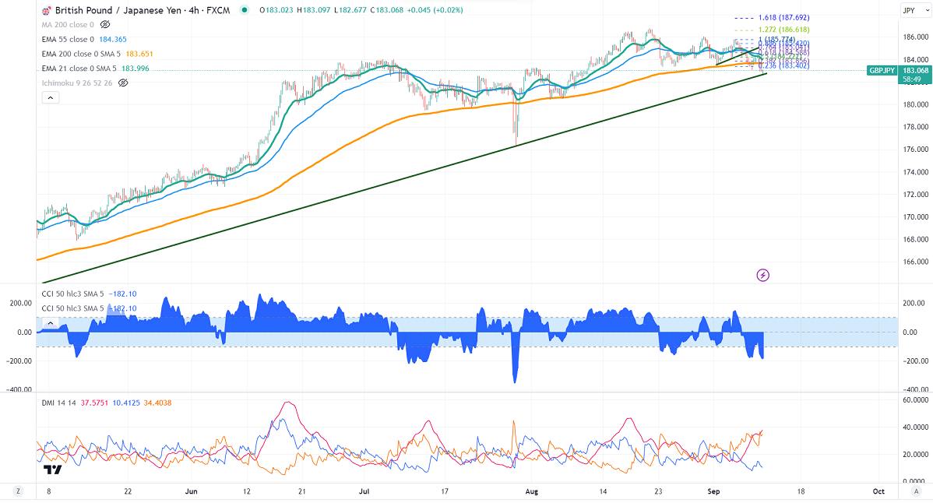This screenshot has height=503, width=933.
Task: Click the open value O183.023
Action: [x=277, y=10]
